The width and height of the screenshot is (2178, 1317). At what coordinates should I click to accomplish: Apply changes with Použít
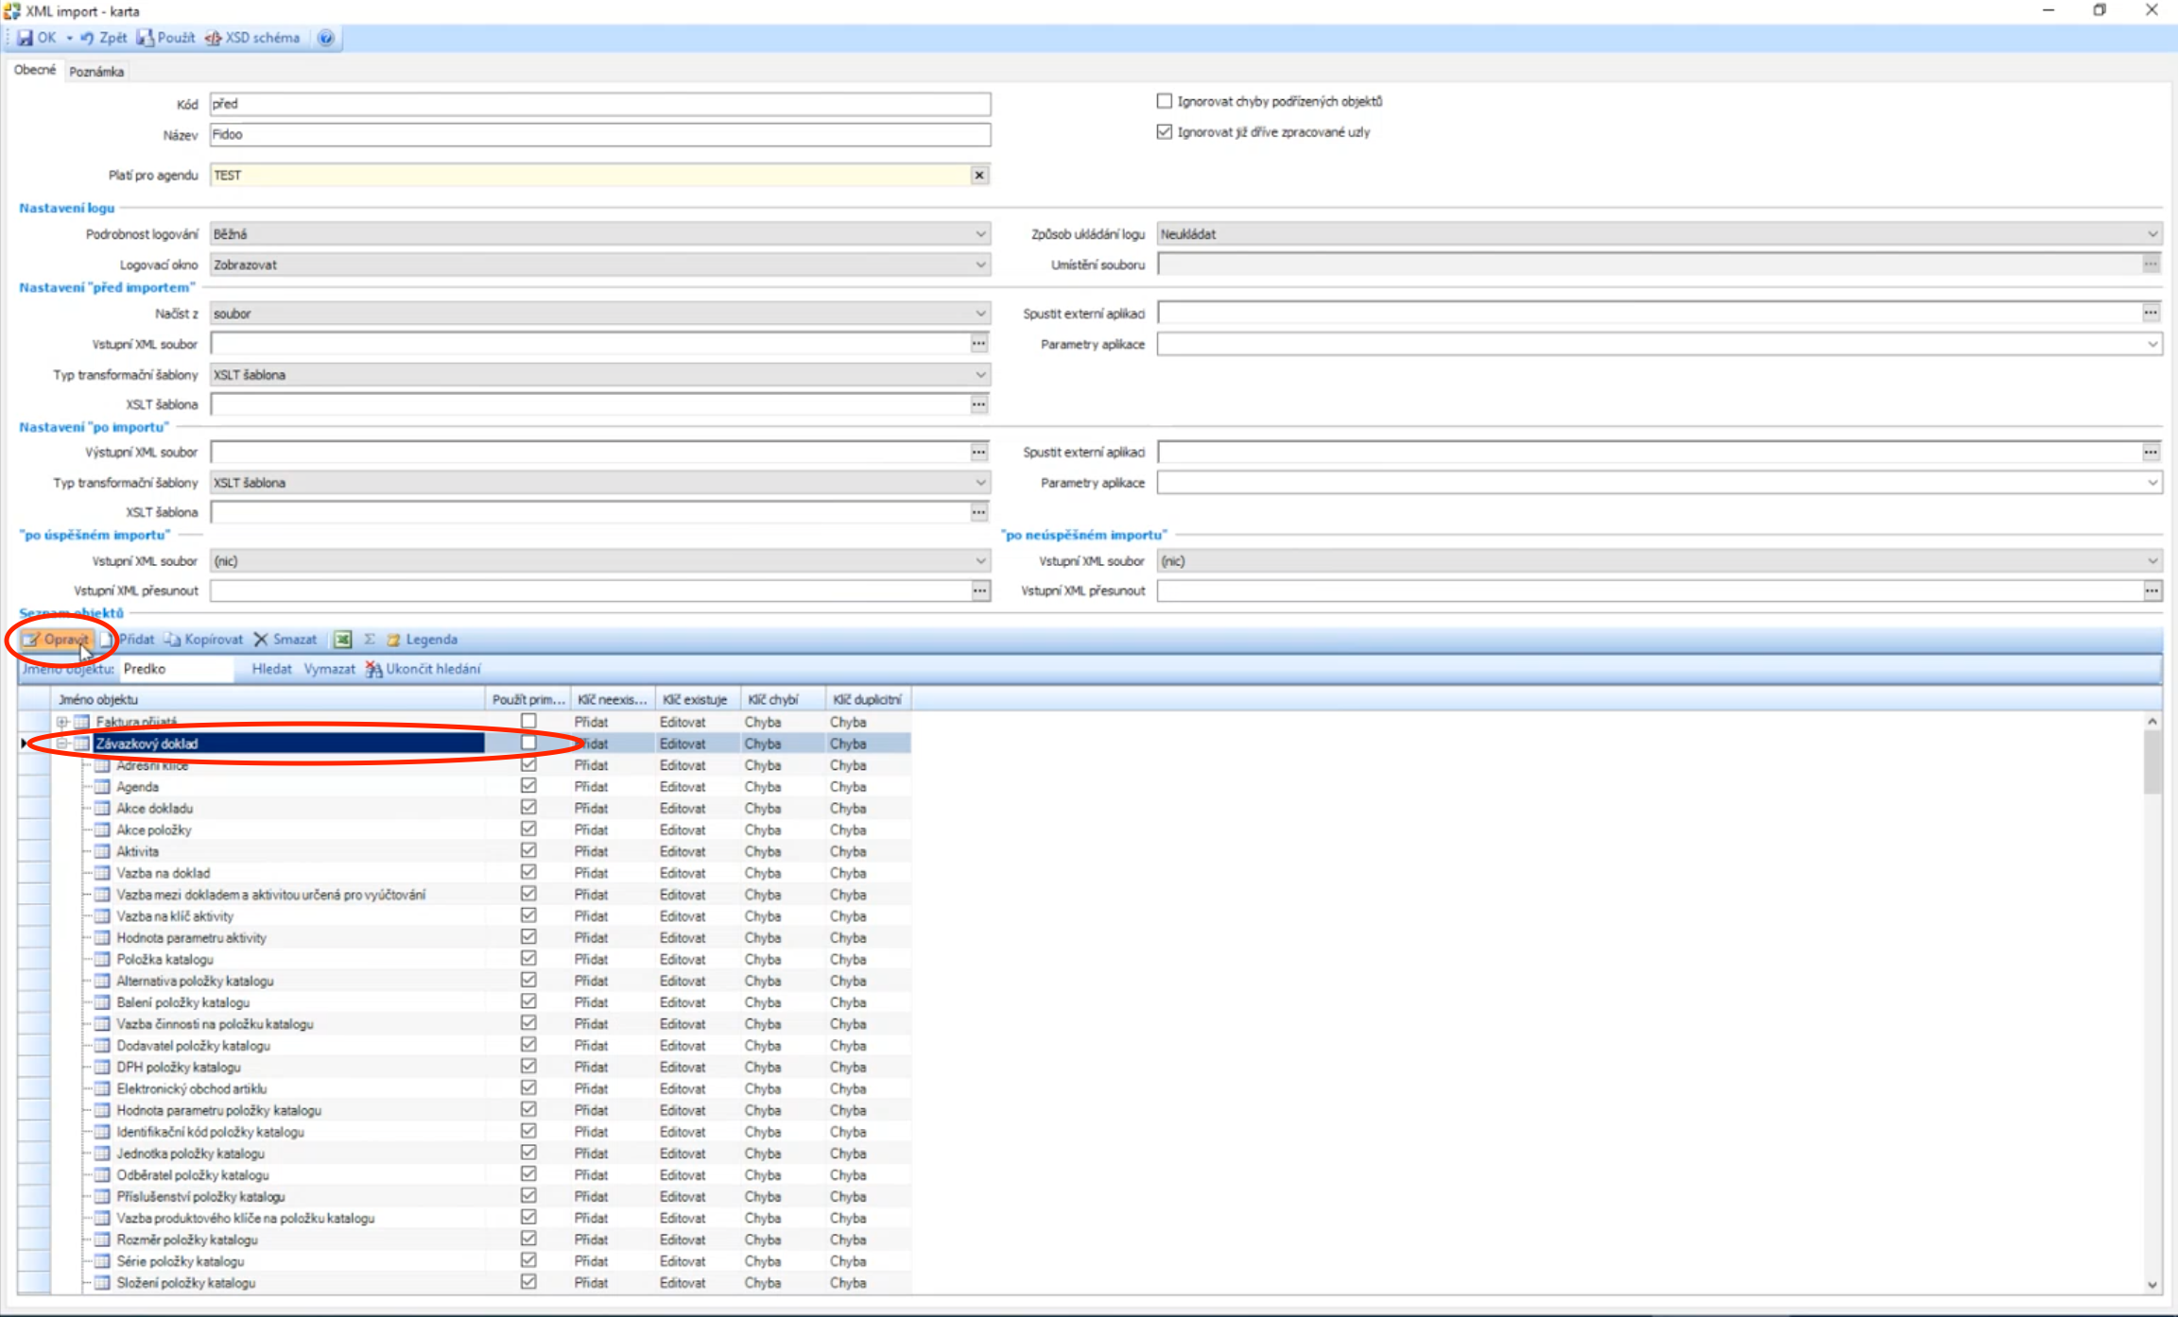coord(166,38)
